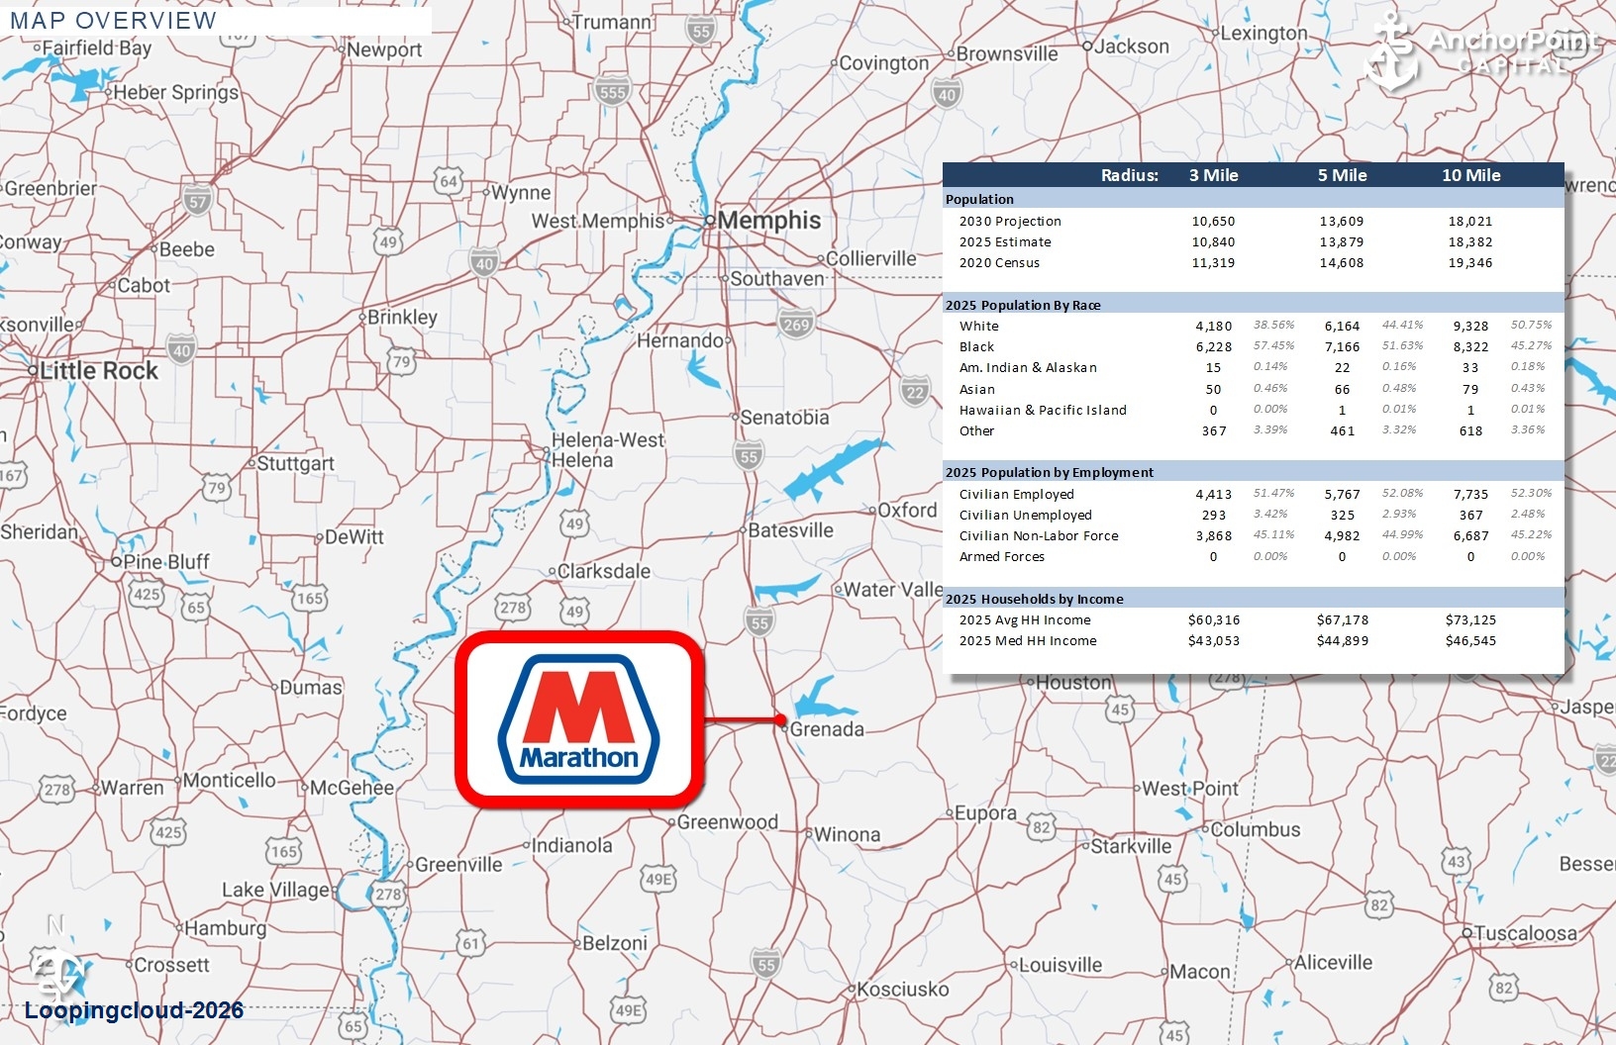Click the Jackson city label
1616x1045 pixels.
click(x=1132, y=46)
